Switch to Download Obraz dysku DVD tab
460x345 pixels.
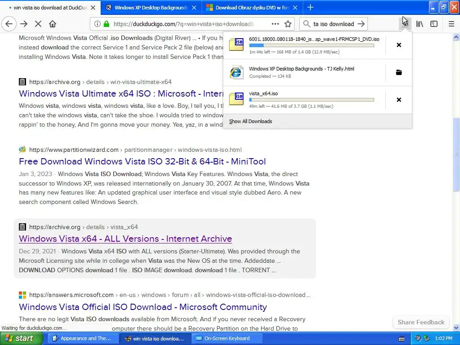(x=252, y=8)
